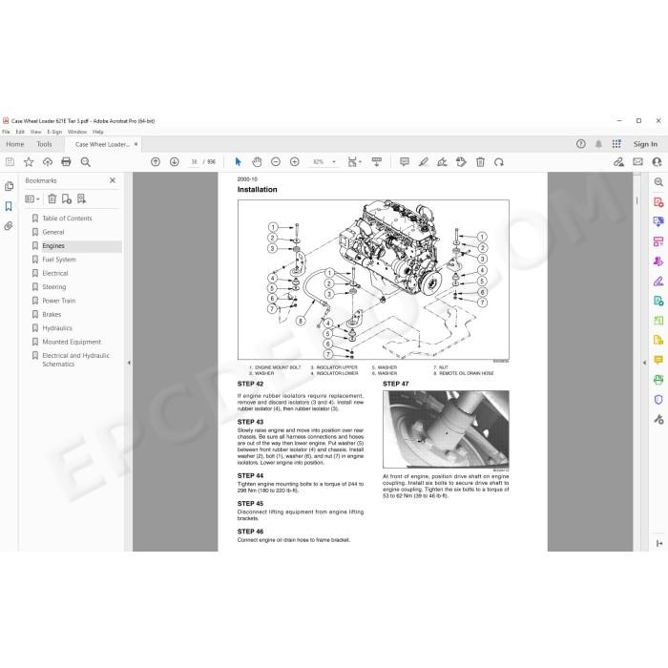The image size is (668, 668).
Task: Open bookmarks options dropdown
Action: pyautogui.click(x=32, y=198)
